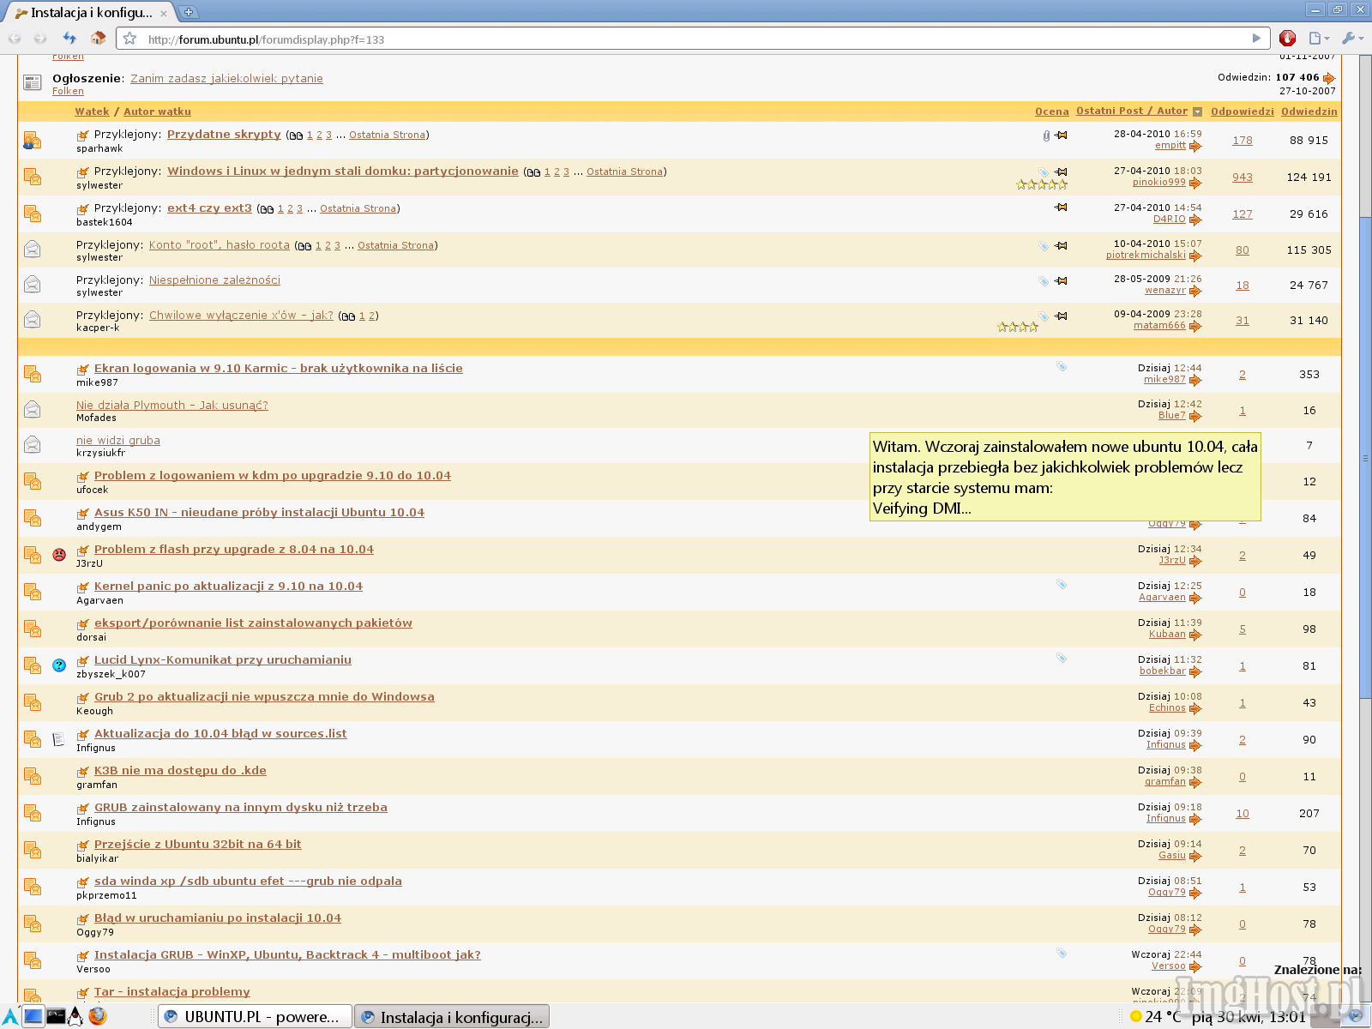Image resolution: width=1372 pixels, height=1029 pixels.
Task: Launch Firefox from taskbar icon
Action: coord(98,1016)
